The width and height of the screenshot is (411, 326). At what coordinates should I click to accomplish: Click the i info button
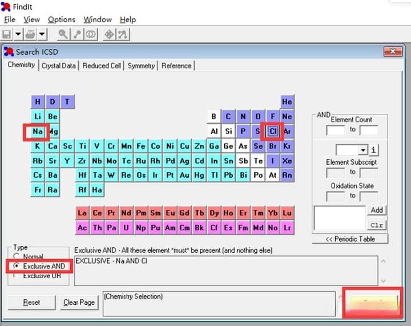pos(373,150)
